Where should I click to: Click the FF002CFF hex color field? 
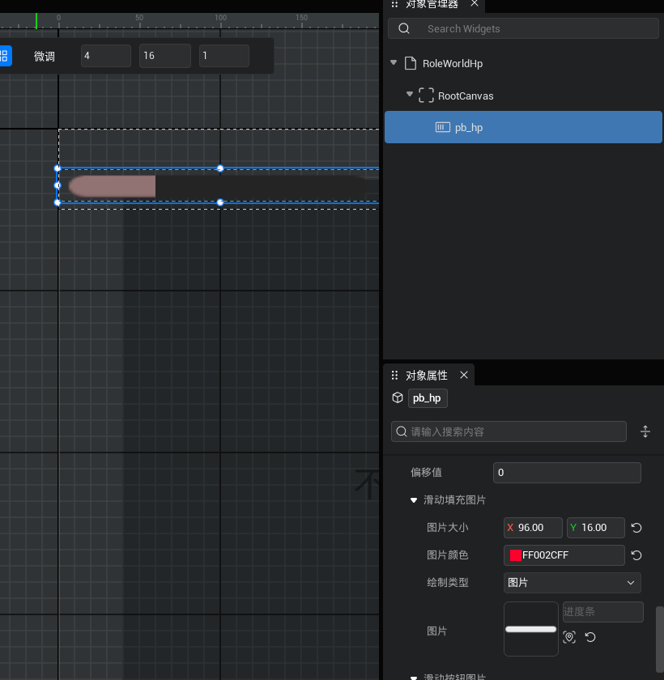pyautogui.click(x=564, y=555)
